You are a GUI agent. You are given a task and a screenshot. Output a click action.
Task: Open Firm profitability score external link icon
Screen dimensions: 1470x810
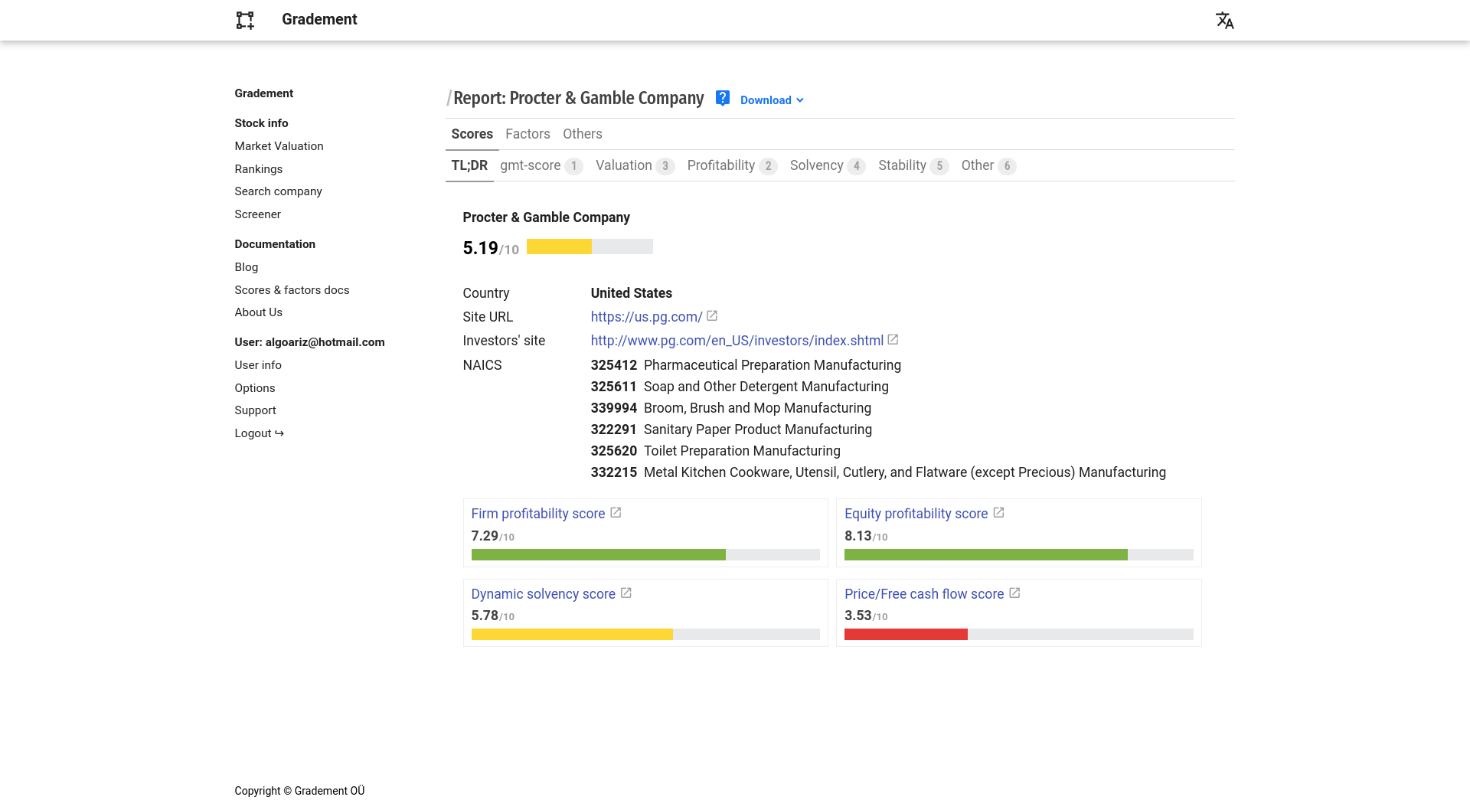tap(616, 513)
